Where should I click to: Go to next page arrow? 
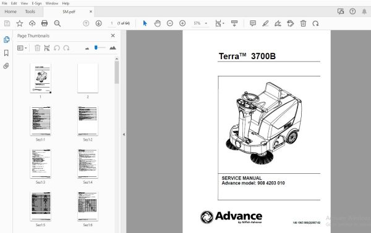[x=99, y=23]
